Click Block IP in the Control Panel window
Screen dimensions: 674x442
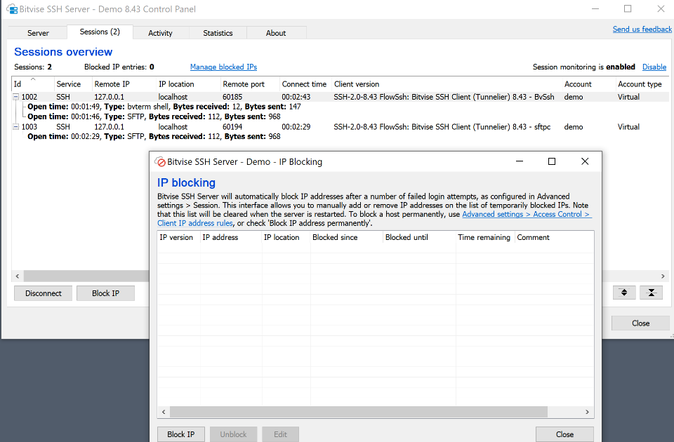point(105,293)
